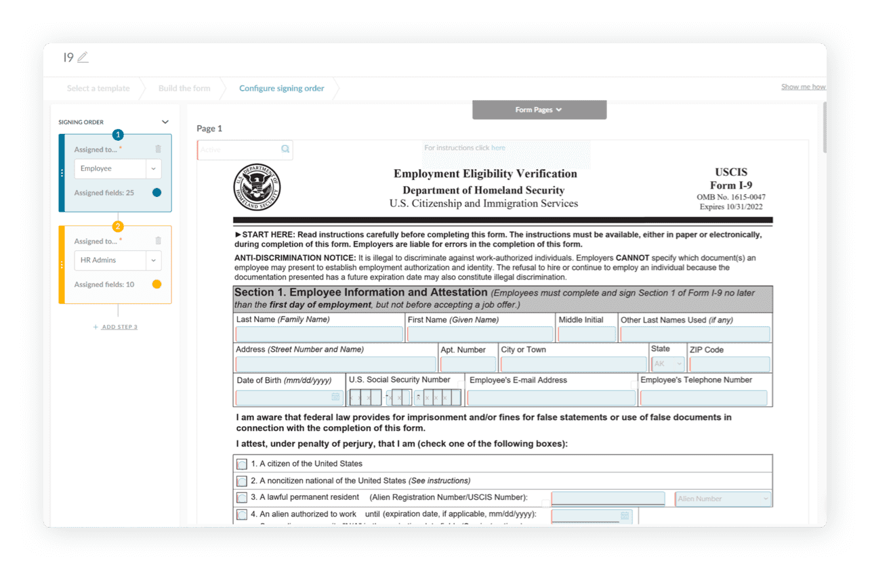
Task: Open calendar icon in expiration date field
Action: pyautogui.click(x=625, y=516)
